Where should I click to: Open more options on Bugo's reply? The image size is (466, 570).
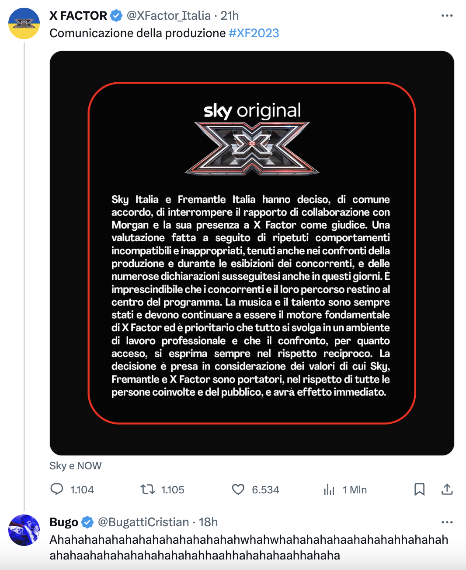[447, 522]
